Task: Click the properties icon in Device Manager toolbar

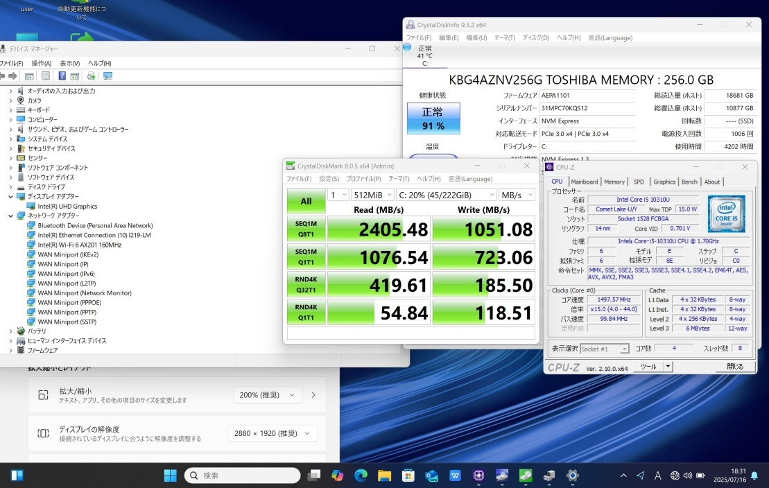Action: point(45,76)
